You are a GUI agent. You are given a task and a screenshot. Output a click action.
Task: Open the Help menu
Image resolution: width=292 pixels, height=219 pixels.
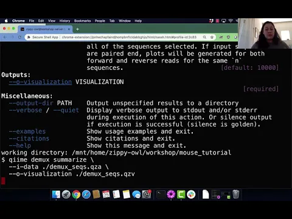coord(138,21)
